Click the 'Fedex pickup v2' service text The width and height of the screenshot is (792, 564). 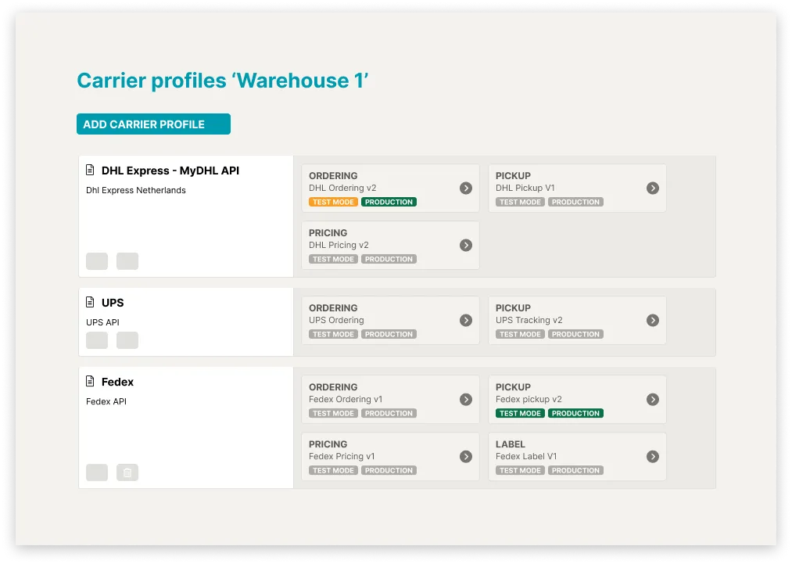529,399
